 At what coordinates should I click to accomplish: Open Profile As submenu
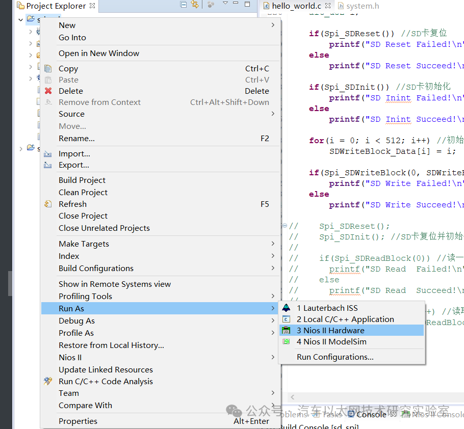[x=160, y=333]
